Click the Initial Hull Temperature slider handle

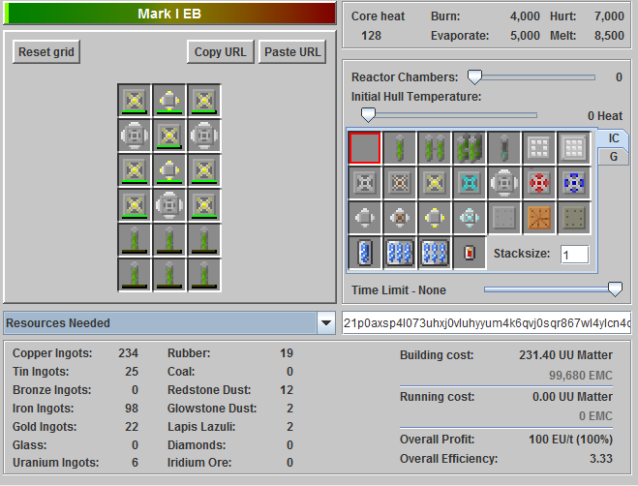pos(368,115)
